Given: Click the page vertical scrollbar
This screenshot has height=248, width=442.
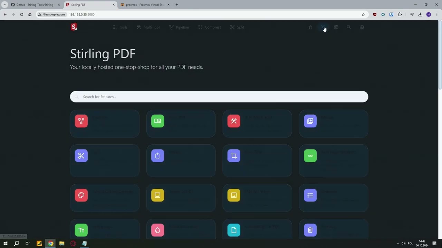Looking at the screenshot, I should 440,55.
